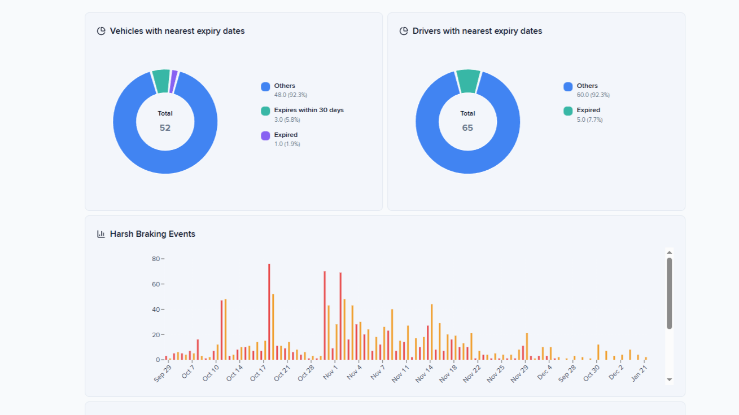This screenshot has width=739, height=415.
Task: Toggle the Others legend label in Drivers chart
Action: pyautogui.click(x=587, y=86)
